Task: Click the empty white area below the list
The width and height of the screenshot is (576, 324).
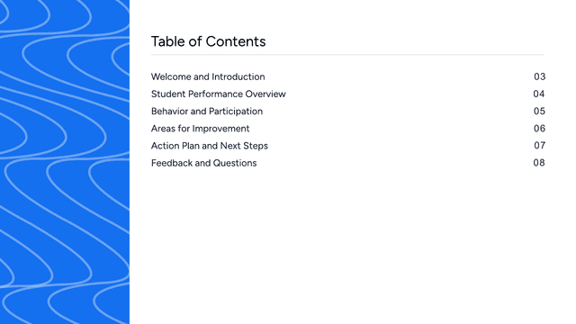Action: 347,246
